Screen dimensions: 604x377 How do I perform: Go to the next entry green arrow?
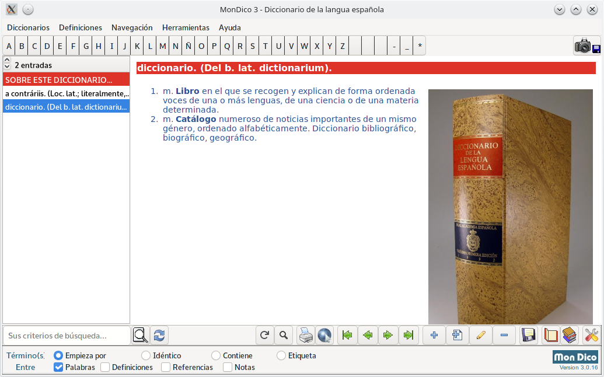tap(388, 335)
